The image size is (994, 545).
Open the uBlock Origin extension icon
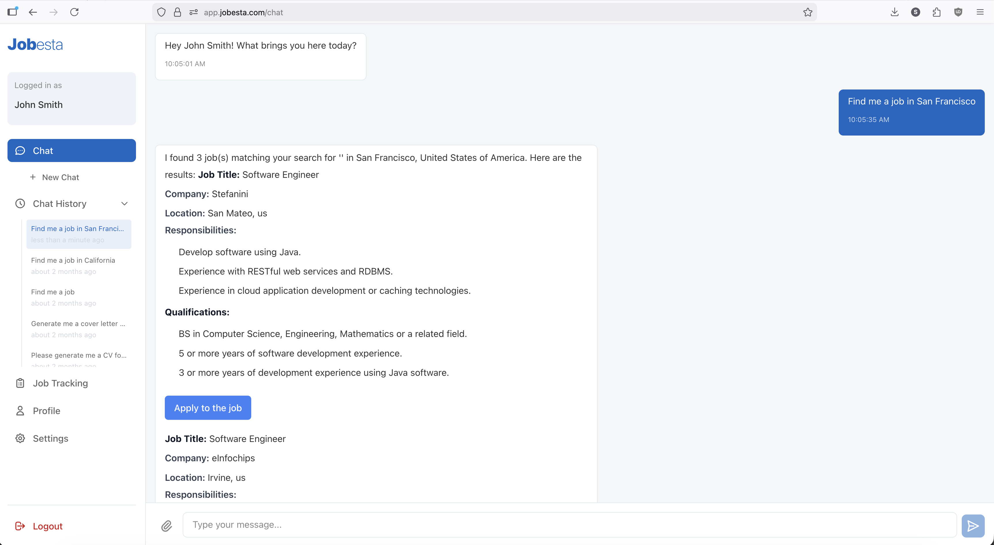point(959,12)
